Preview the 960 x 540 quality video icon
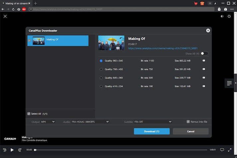Screen dimensions: 237x158 pos(204,60)
